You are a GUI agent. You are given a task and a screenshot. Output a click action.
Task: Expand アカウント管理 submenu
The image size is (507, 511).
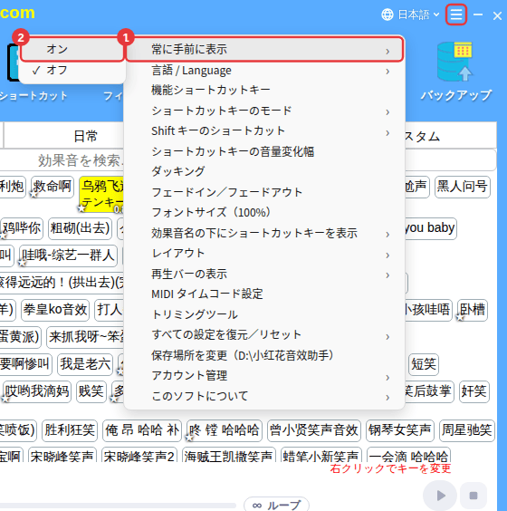[264, 375]
